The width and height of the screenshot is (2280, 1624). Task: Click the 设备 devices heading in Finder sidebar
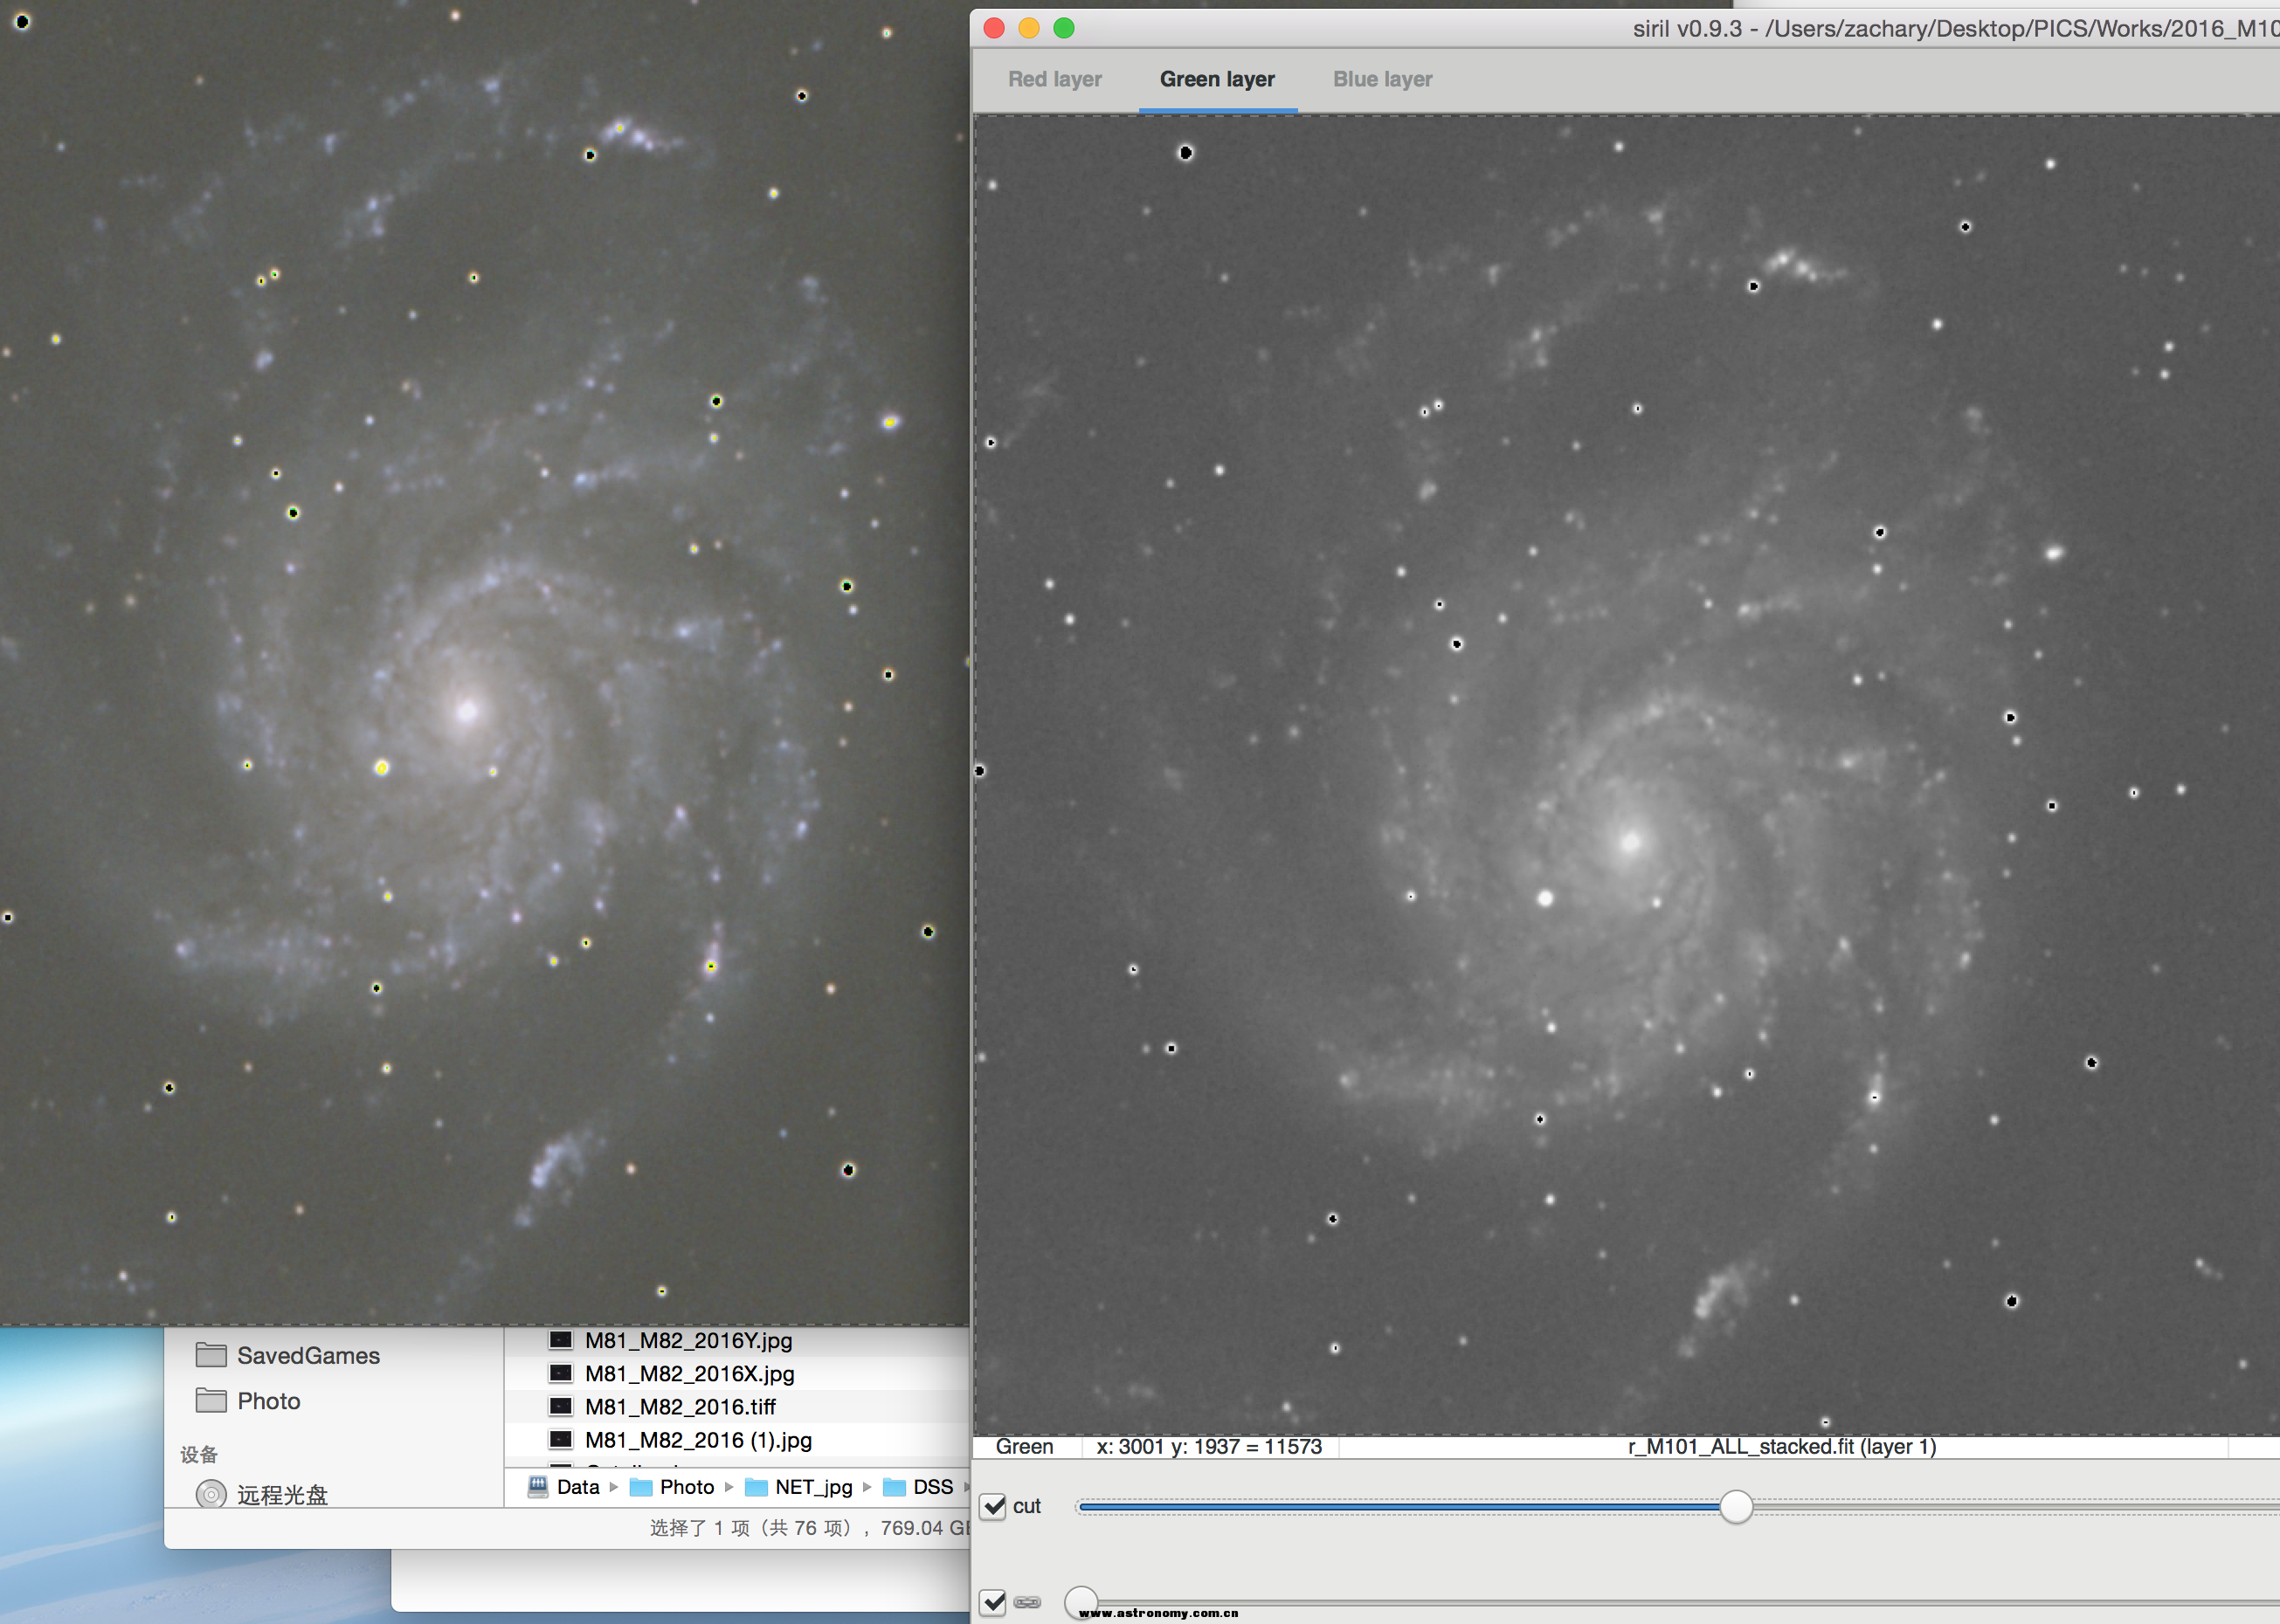coord(199,1455)
